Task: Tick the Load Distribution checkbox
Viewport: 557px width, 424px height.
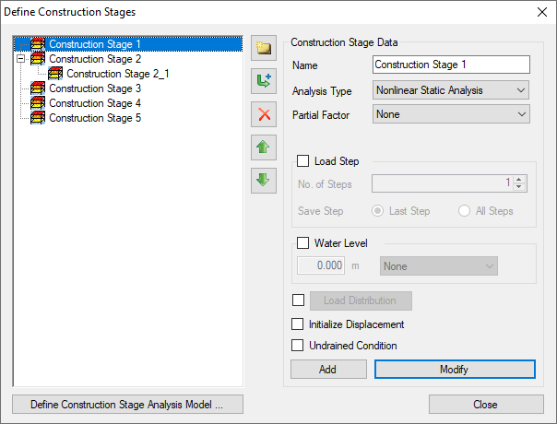Action: [x=298, y=300]
